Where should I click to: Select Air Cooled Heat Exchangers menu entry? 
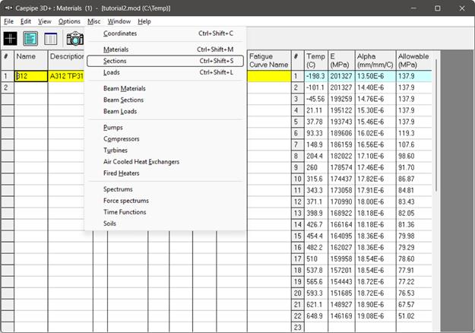point(165,162)
